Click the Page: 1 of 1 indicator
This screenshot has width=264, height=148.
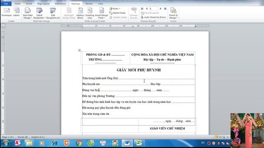point(8,137)
